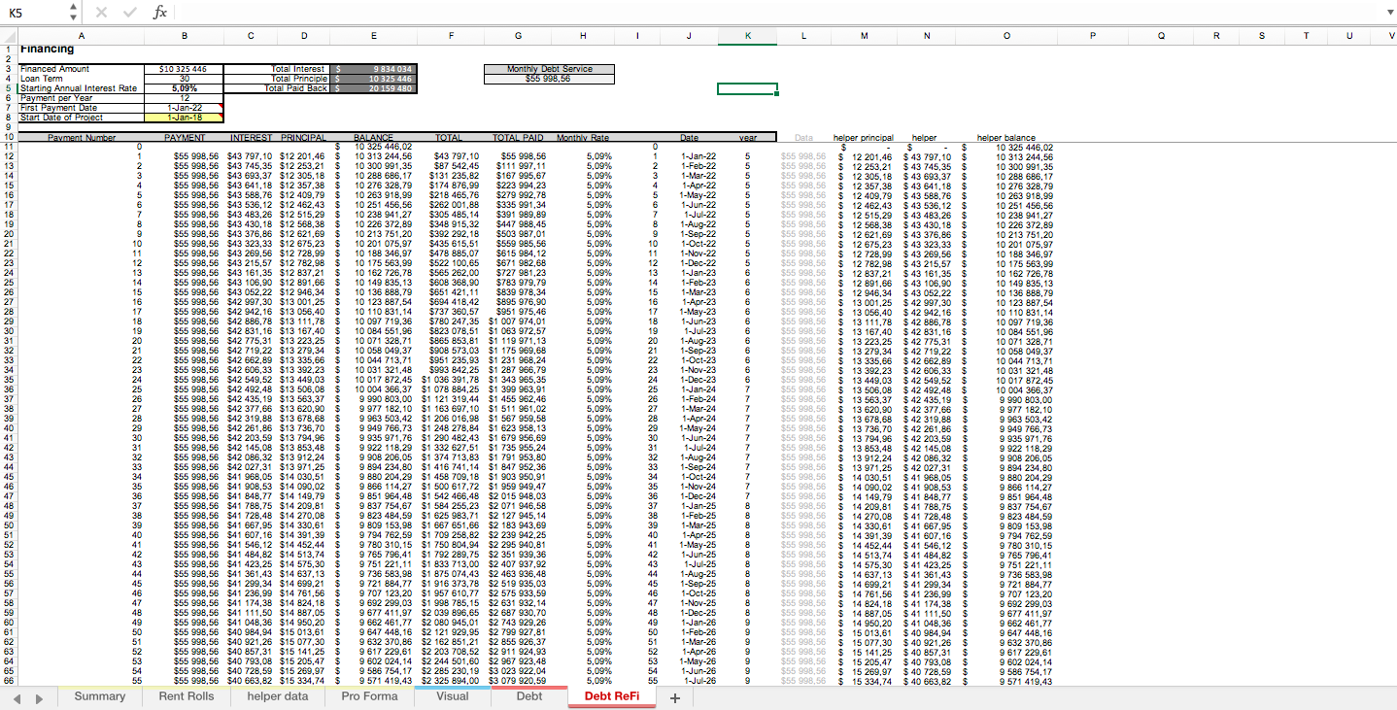Select the 'Payment per Year' label cell

point(81,98)
